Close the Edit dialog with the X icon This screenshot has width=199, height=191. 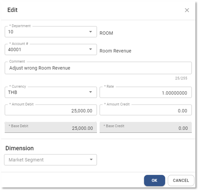click(187, 10)
